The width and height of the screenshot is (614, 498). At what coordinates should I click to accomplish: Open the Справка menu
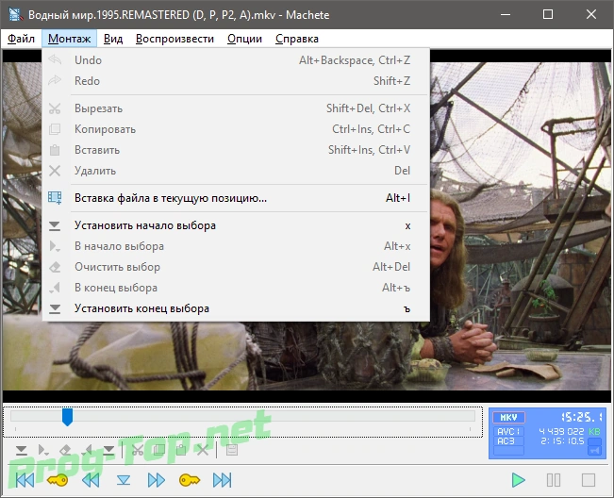pos(297,39)
